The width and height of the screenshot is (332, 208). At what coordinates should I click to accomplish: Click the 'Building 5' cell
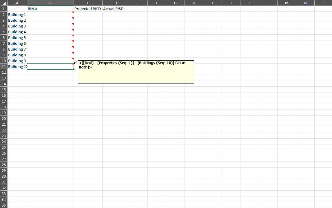17,38
